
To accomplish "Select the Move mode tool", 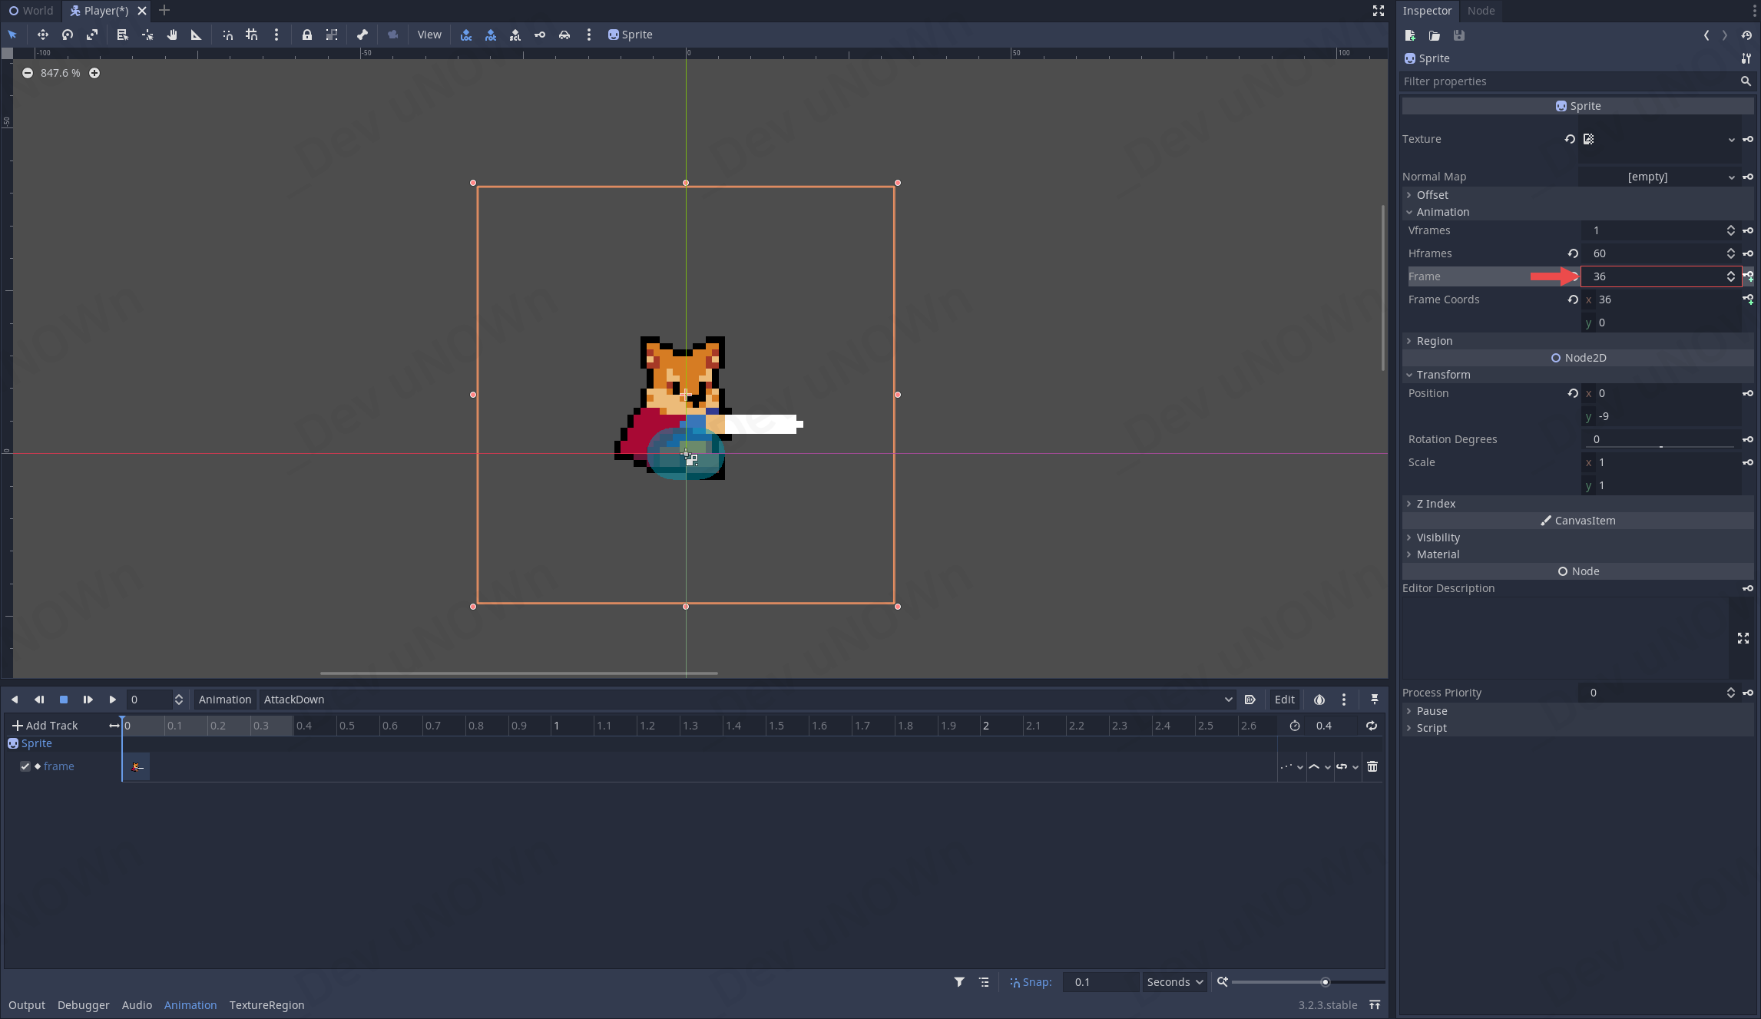I will point(43,35).
